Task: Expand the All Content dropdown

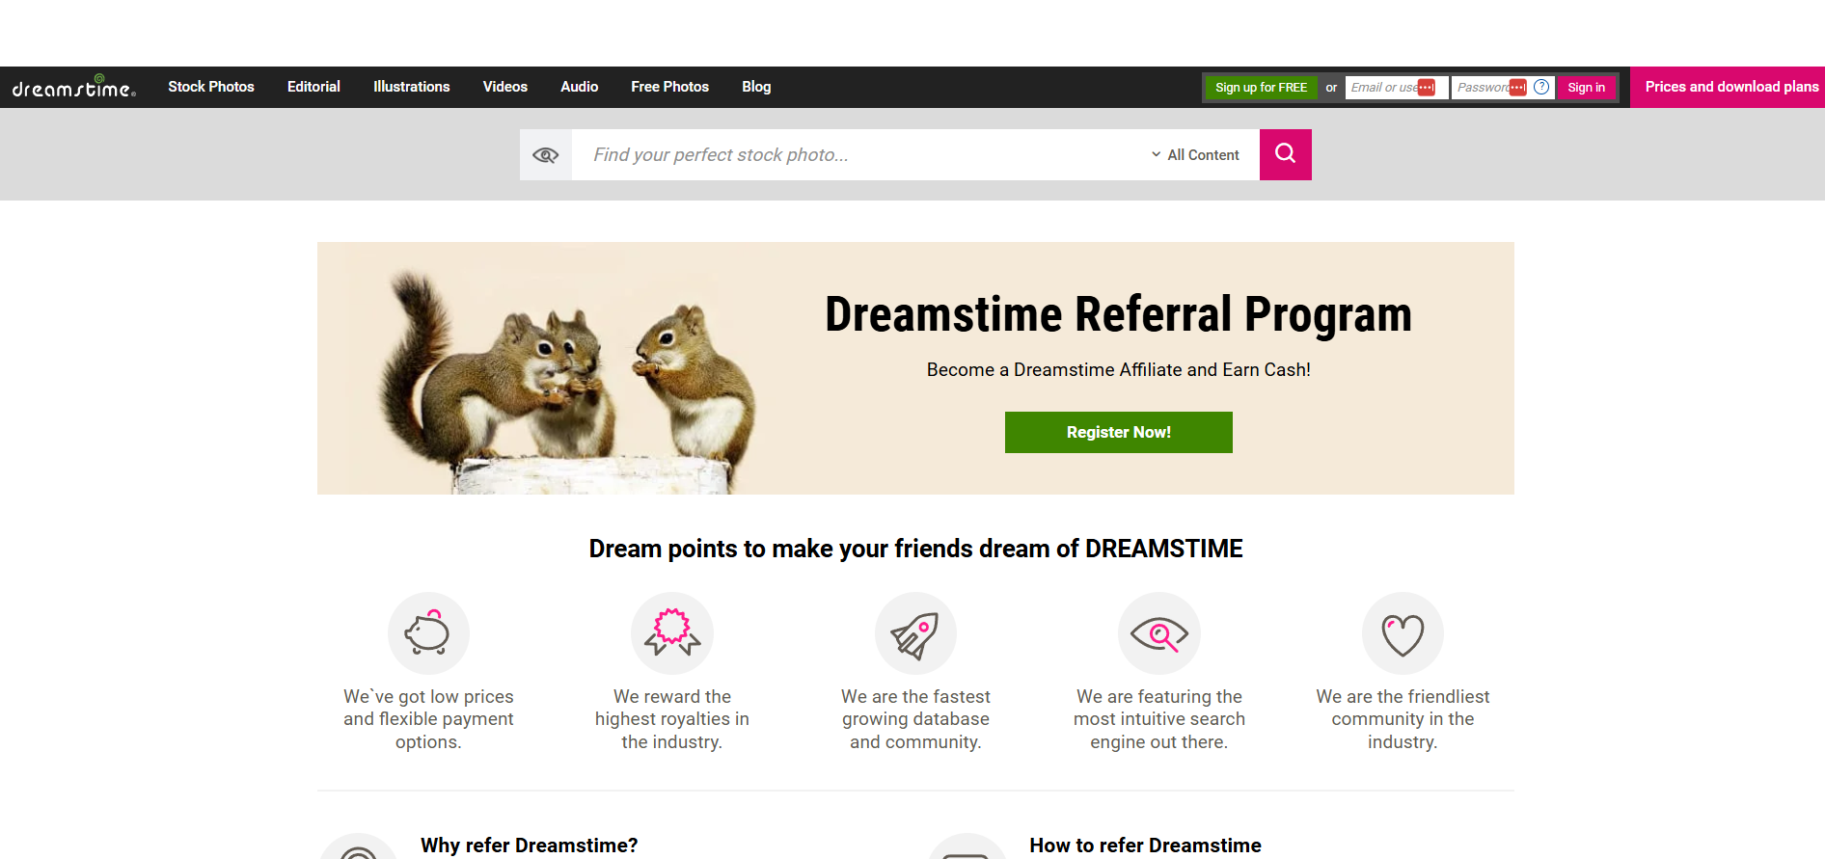Action: coord(1196,155)
